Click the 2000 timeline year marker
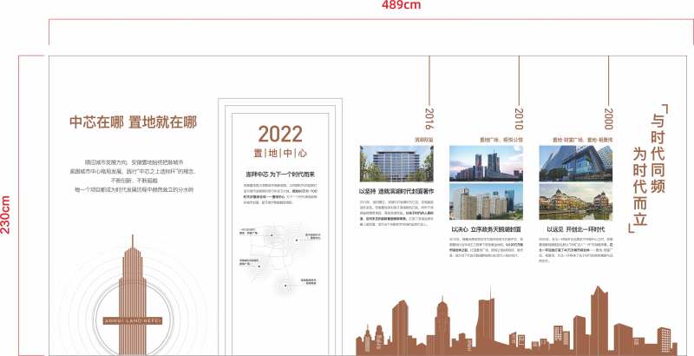Viewport: 694px width, 356px height. point(608,119)
